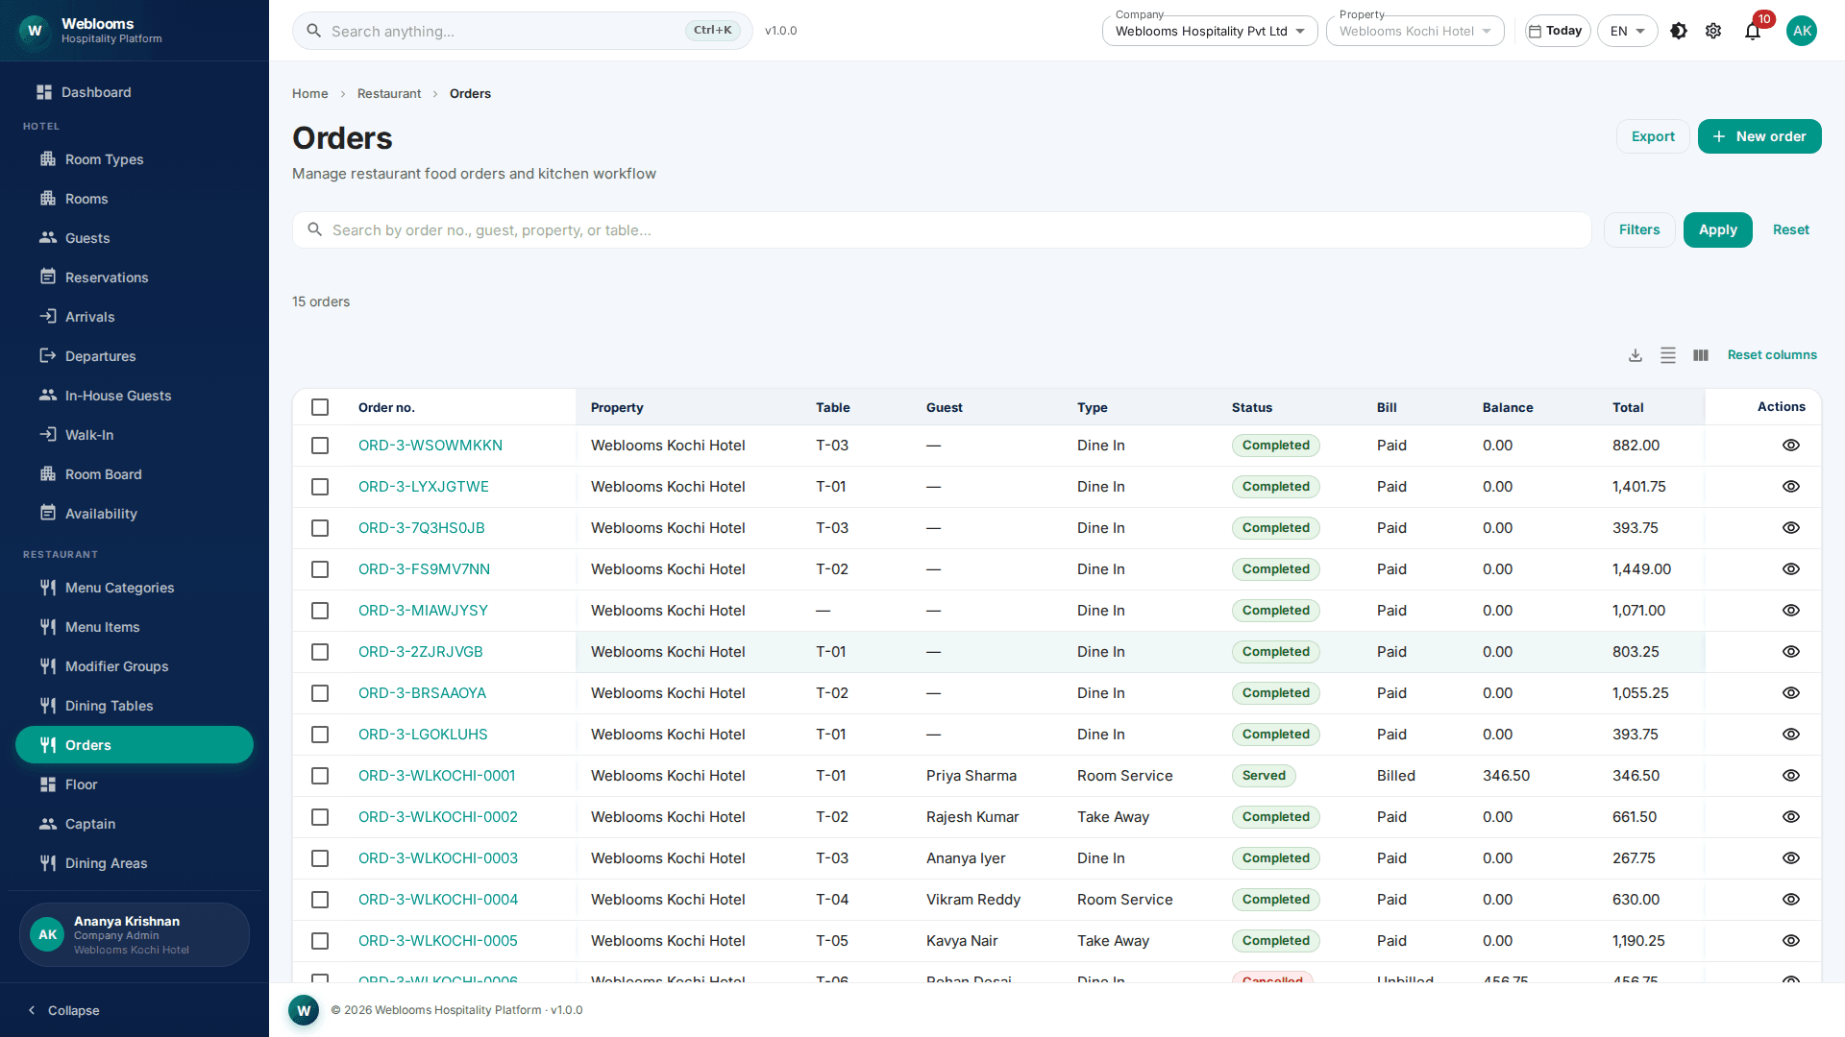Create a New order
This screenshot has height=1037, width=1845.
[x=1759, y=136]
